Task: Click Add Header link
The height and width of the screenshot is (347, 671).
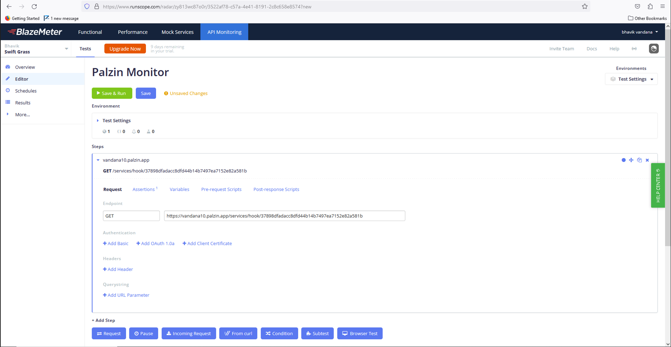Action: (x=118, y=269)
